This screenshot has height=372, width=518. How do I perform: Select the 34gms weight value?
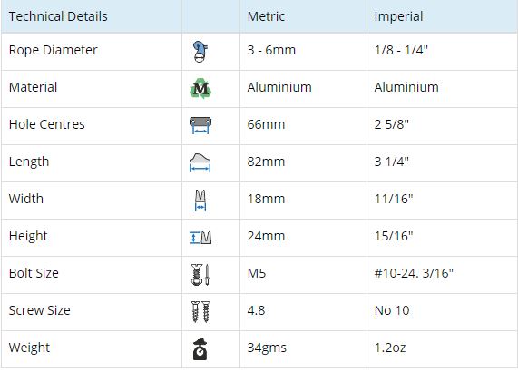[x=267, y=348]
